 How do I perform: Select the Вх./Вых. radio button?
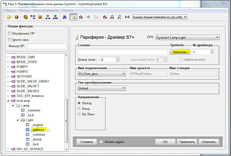(79, 114)
